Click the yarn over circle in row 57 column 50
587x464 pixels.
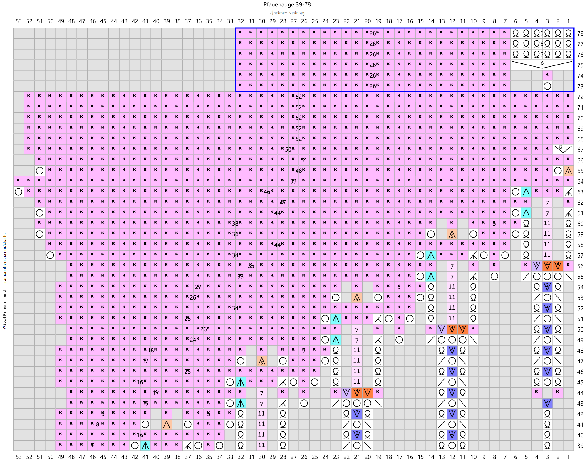pyautogui.click(x=50, y=255)
